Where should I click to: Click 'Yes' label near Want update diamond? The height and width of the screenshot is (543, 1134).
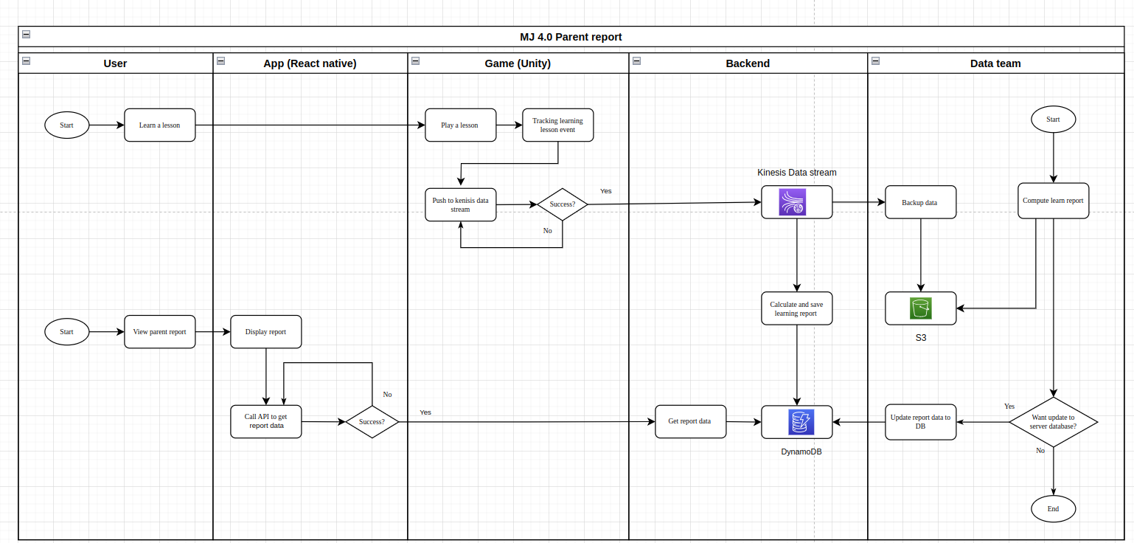(x=1009, y=407)
